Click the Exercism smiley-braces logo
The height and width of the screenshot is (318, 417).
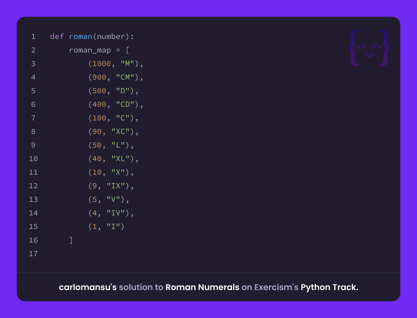(x=369, y=48)
